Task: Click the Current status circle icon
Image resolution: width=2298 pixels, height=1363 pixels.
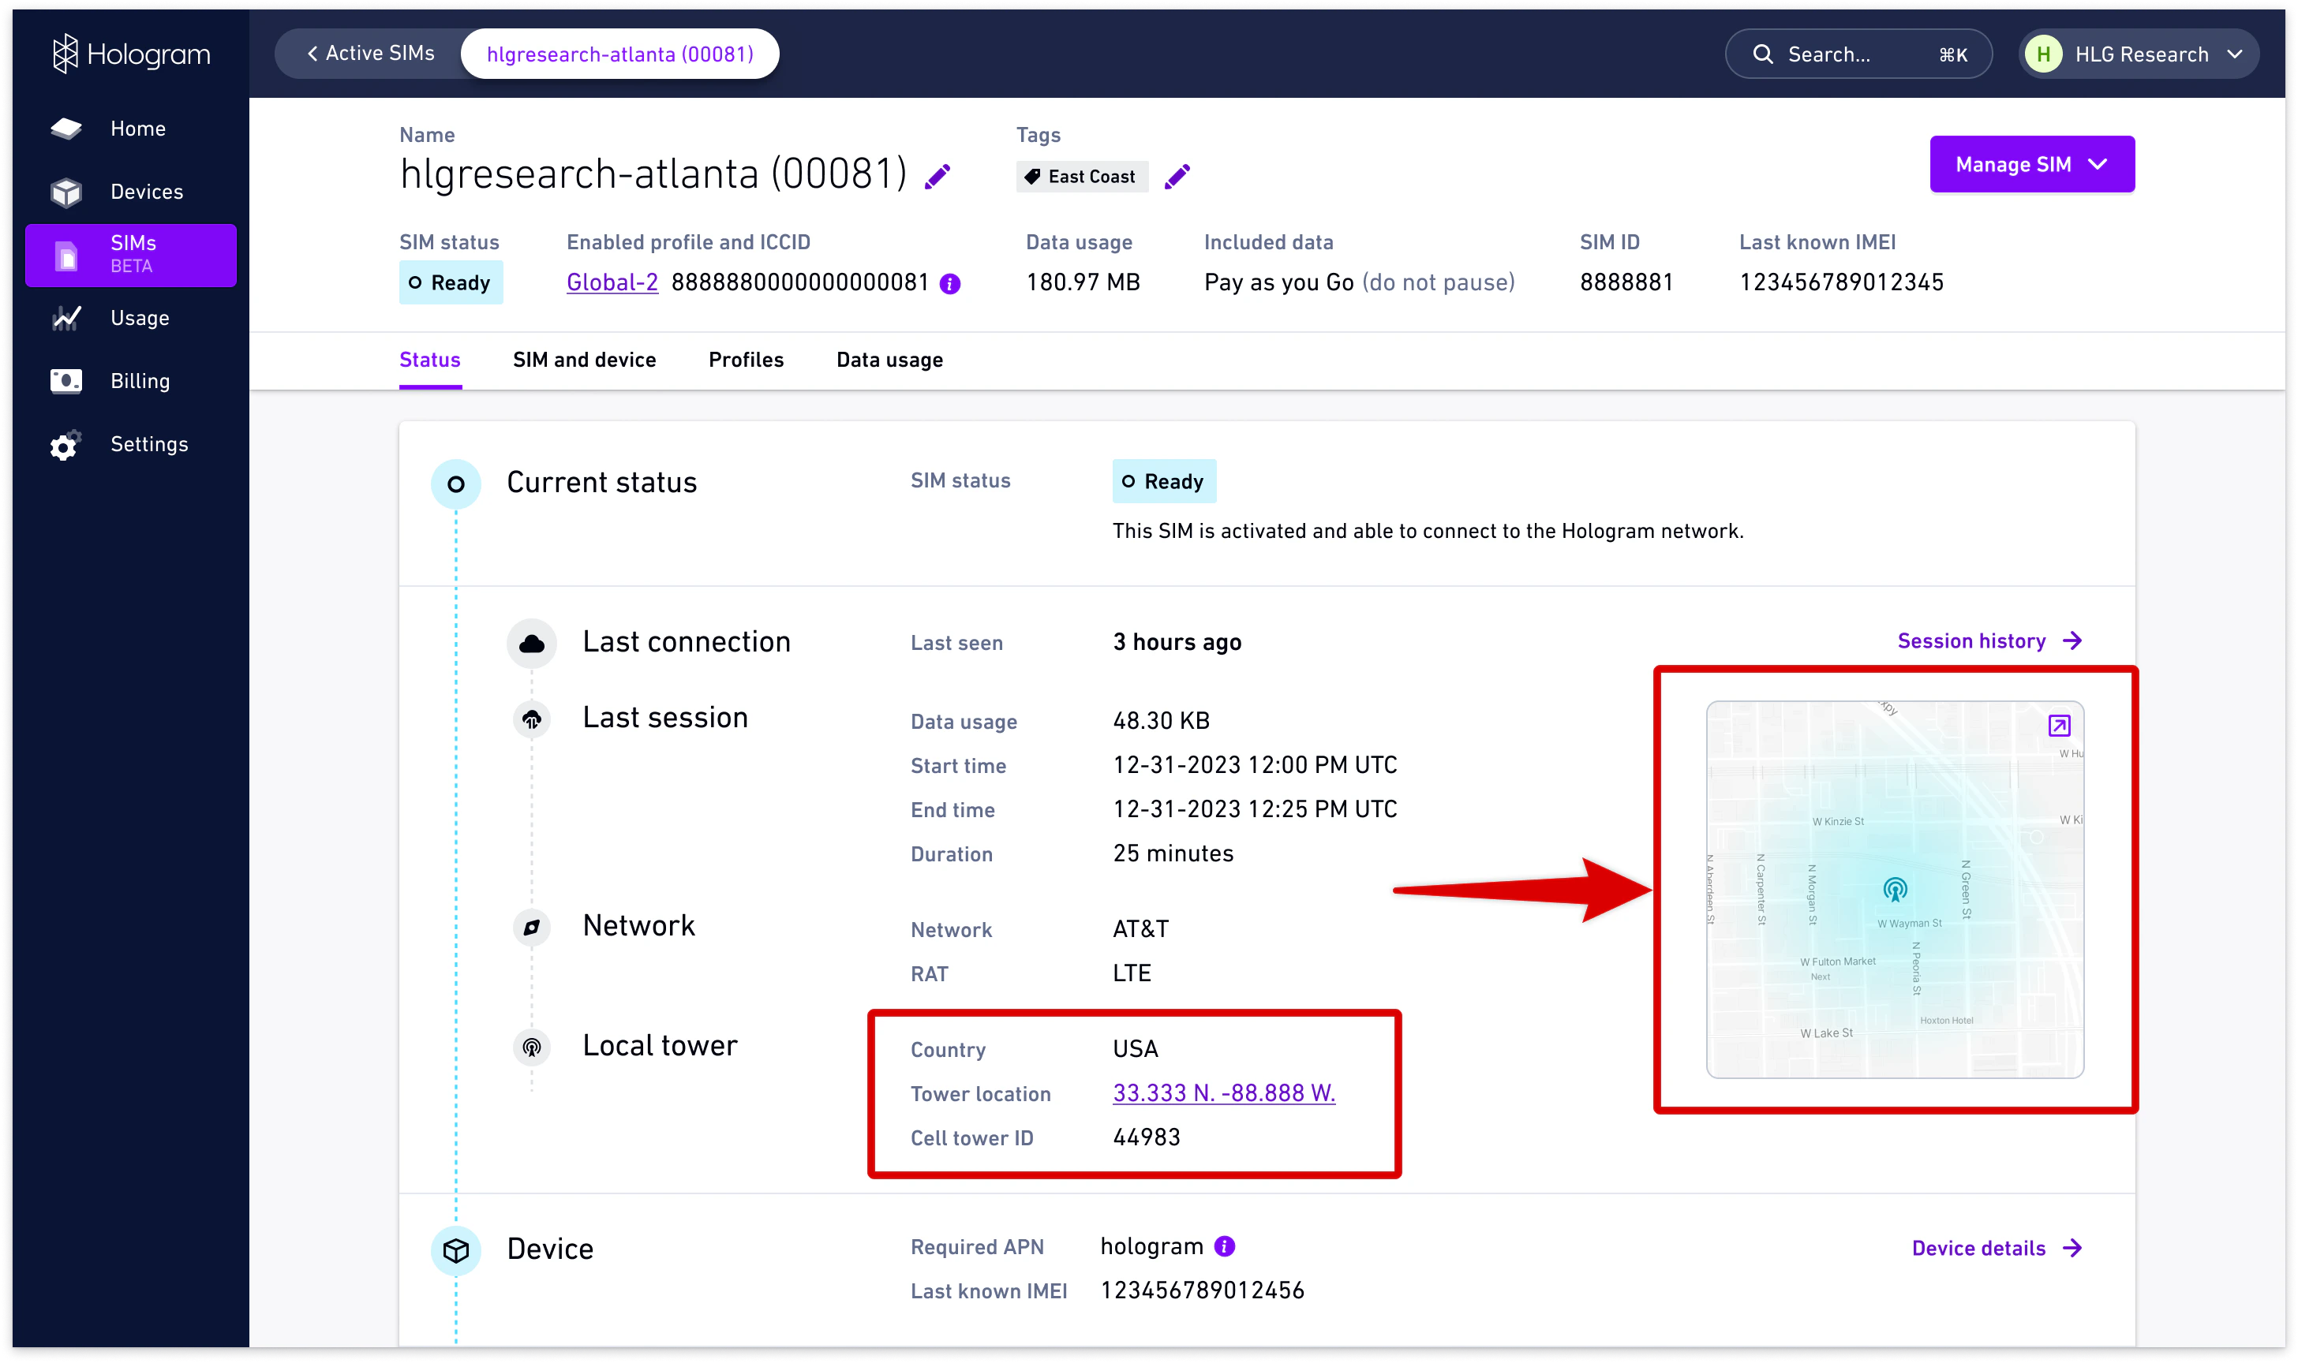Action: 456,484
